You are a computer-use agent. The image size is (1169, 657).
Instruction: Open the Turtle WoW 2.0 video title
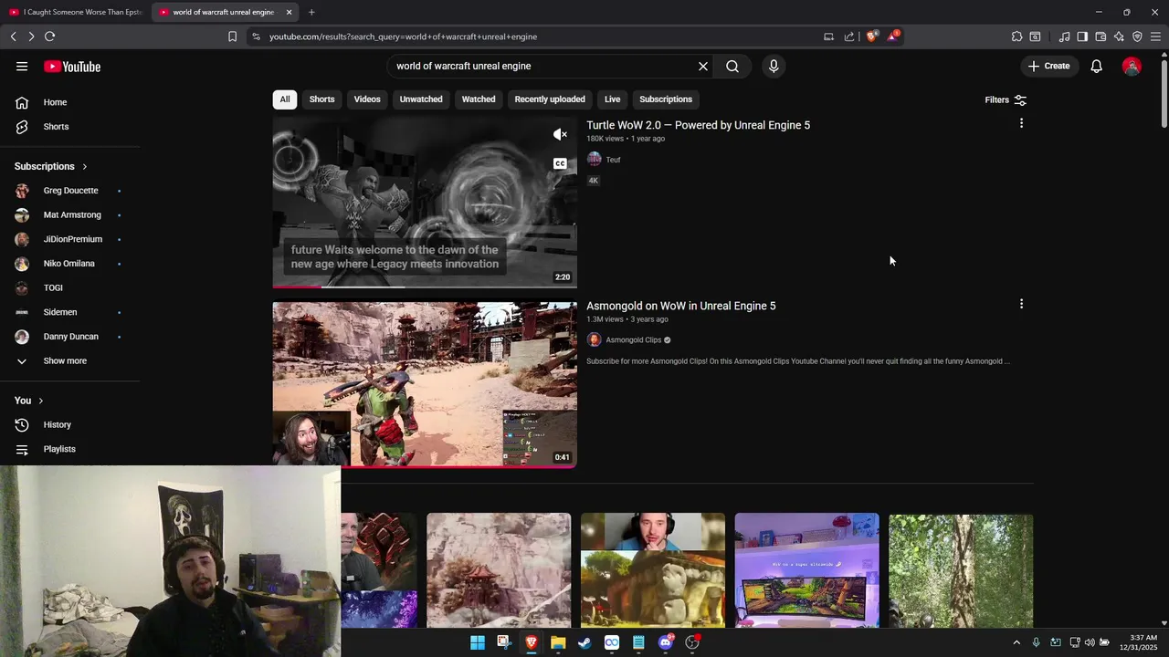pos(698,125)
